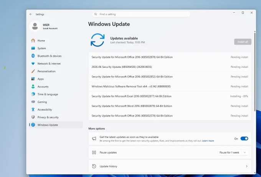
Task: Open Personalisation settings
Action: tap(56, 71)
